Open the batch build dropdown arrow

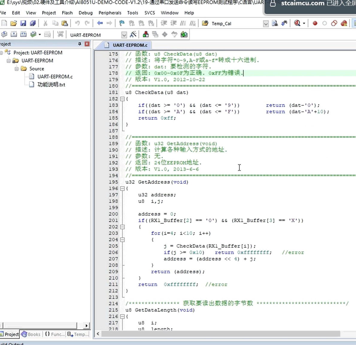pyautogui.click(x=40, y=34)
